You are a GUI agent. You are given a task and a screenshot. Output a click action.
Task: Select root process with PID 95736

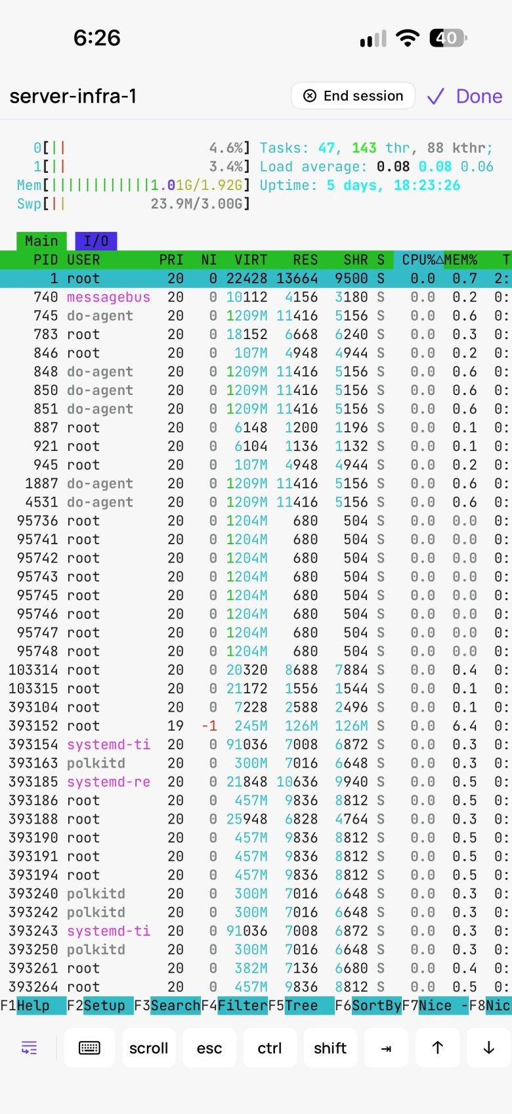(x=256, y=521)
